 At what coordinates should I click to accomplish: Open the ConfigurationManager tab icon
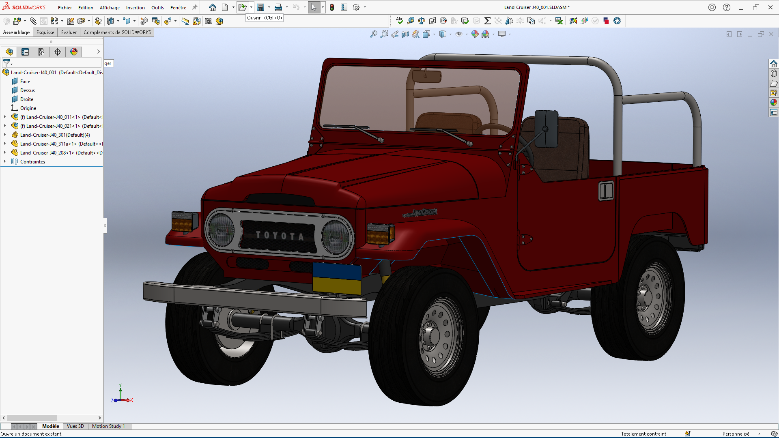[x=41, y=52]
